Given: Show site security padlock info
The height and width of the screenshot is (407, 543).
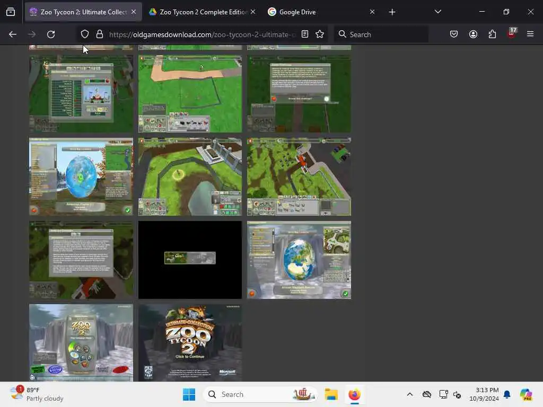Looking at the screenshot, I should click(100, 34).
